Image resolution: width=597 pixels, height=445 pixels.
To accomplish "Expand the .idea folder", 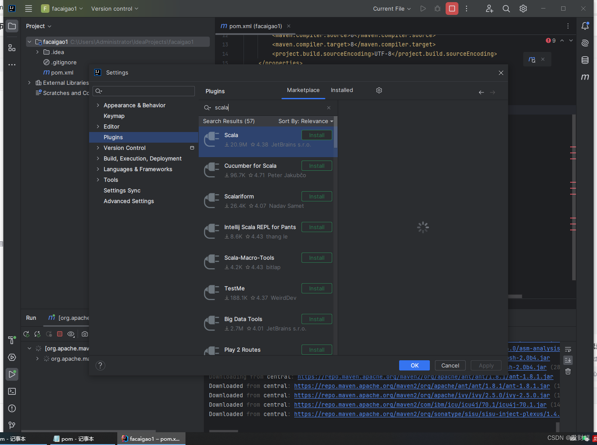I will (x=38, y=52).
